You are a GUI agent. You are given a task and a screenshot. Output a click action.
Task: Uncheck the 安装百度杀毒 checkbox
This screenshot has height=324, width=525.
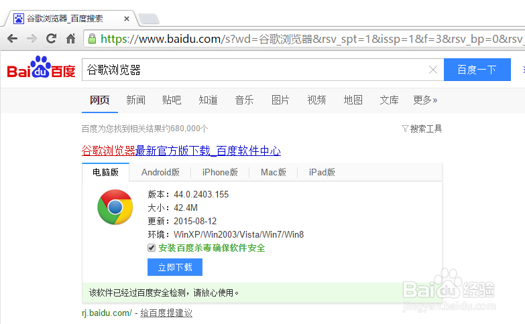pyautogui.click(x=152, y=248)
